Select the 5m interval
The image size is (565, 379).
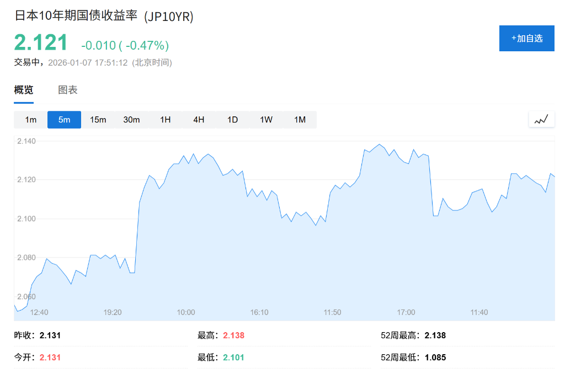(x=65, y=120)
